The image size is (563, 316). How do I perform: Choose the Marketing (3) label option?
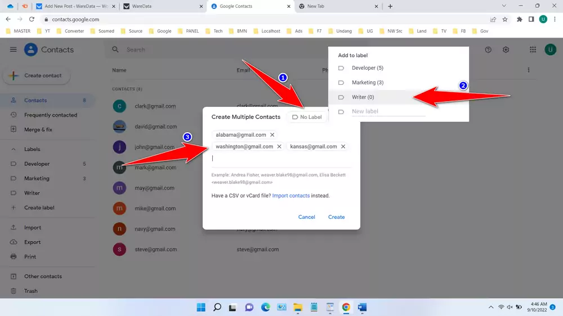(367, 83)
